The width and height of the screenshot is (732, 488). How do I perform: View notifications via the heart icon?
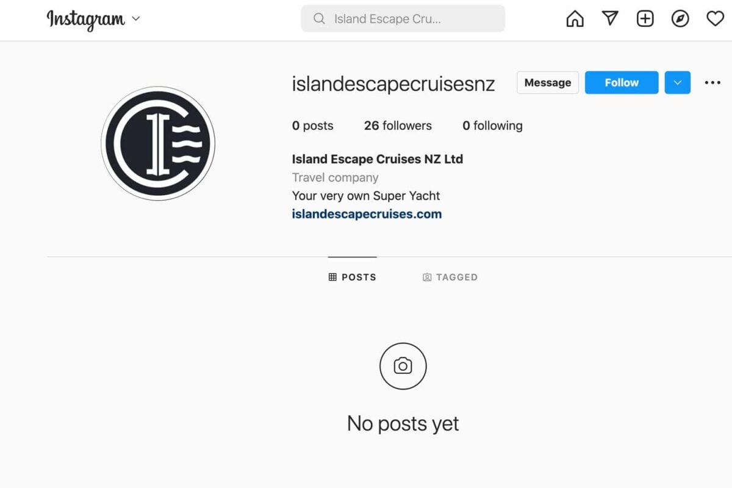click(x=715, y=19)
